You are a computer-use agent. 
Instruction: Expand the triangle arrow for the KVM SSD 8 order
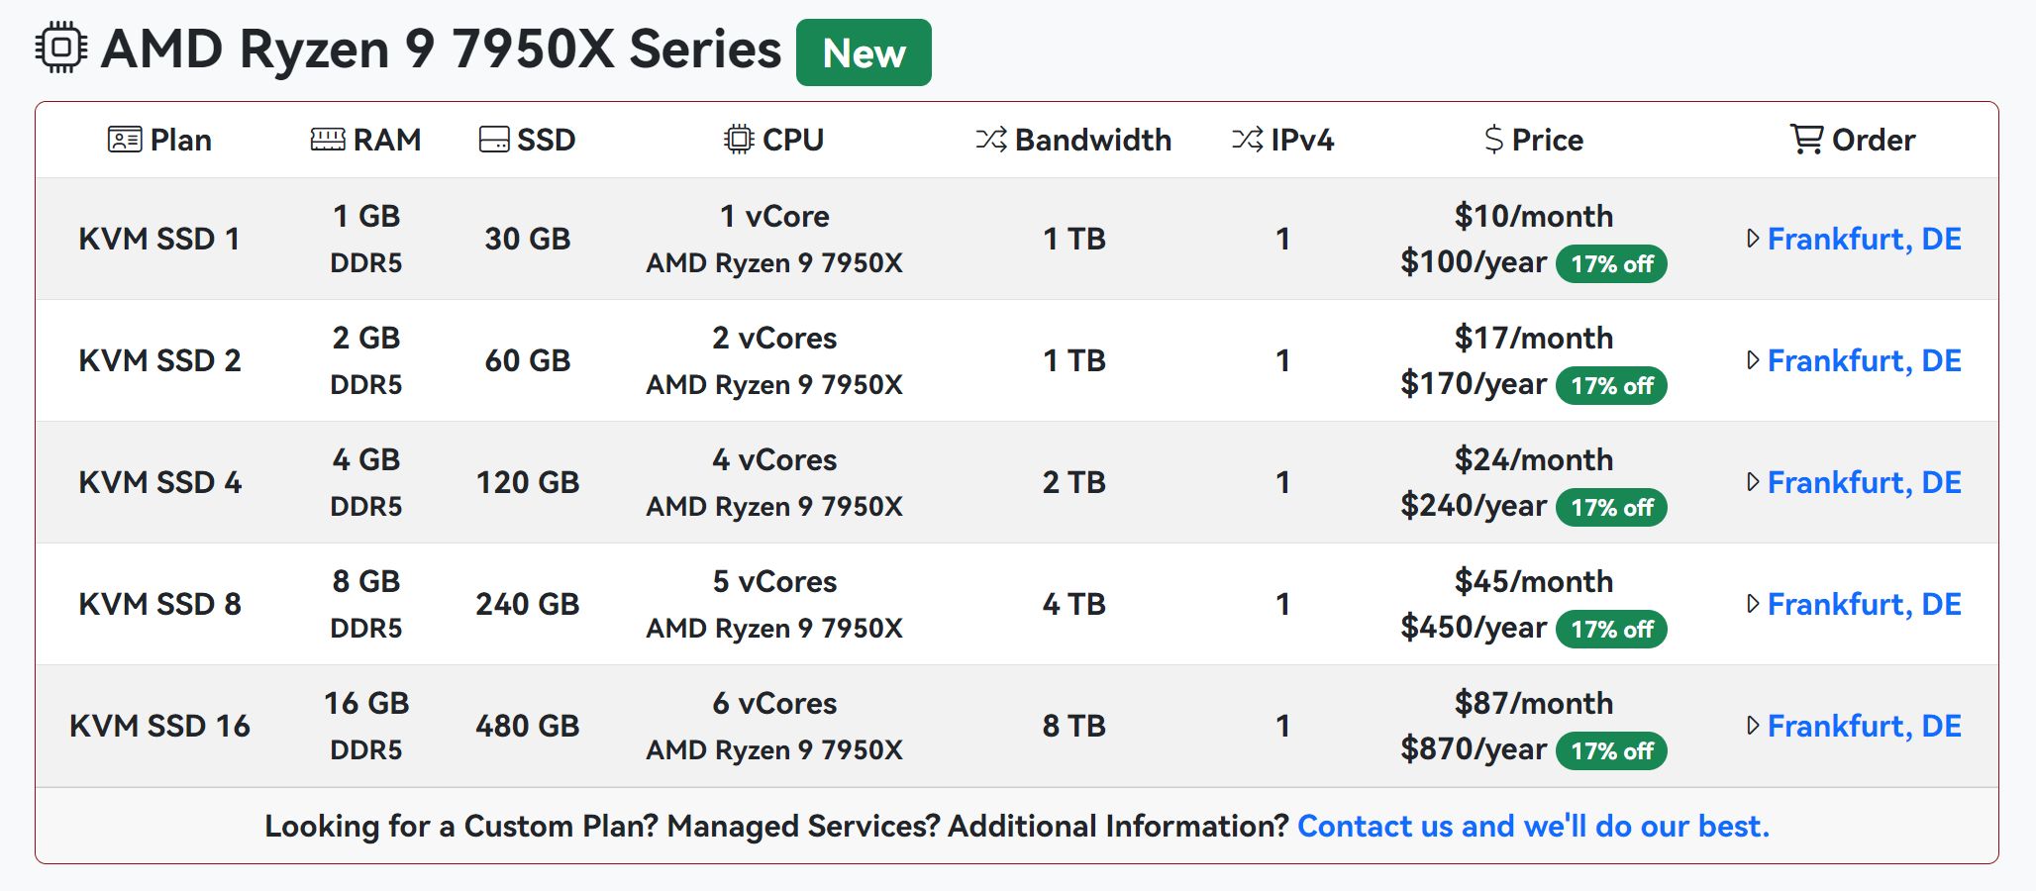coord(1753,604)
